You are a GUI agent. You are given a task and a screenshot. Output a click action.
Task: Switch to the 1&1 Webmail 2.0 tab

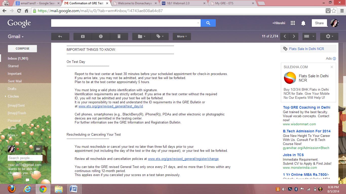pyautogui.click(x=183, y=3)
